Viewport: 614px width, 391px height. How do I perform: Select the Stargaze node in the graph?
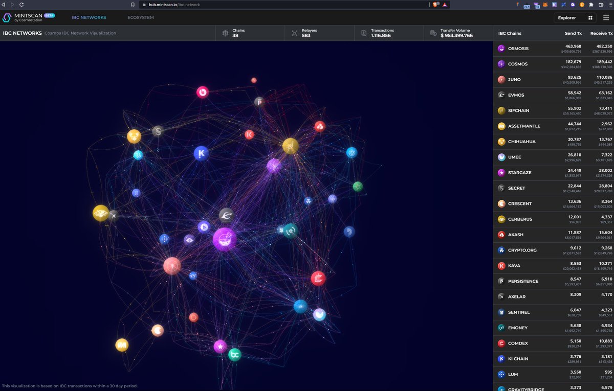(220, 347)
